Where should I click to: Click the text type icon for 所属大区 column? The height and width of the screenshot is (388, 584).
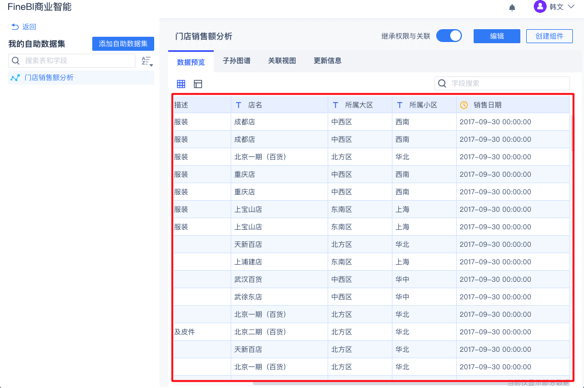[335, 105]
